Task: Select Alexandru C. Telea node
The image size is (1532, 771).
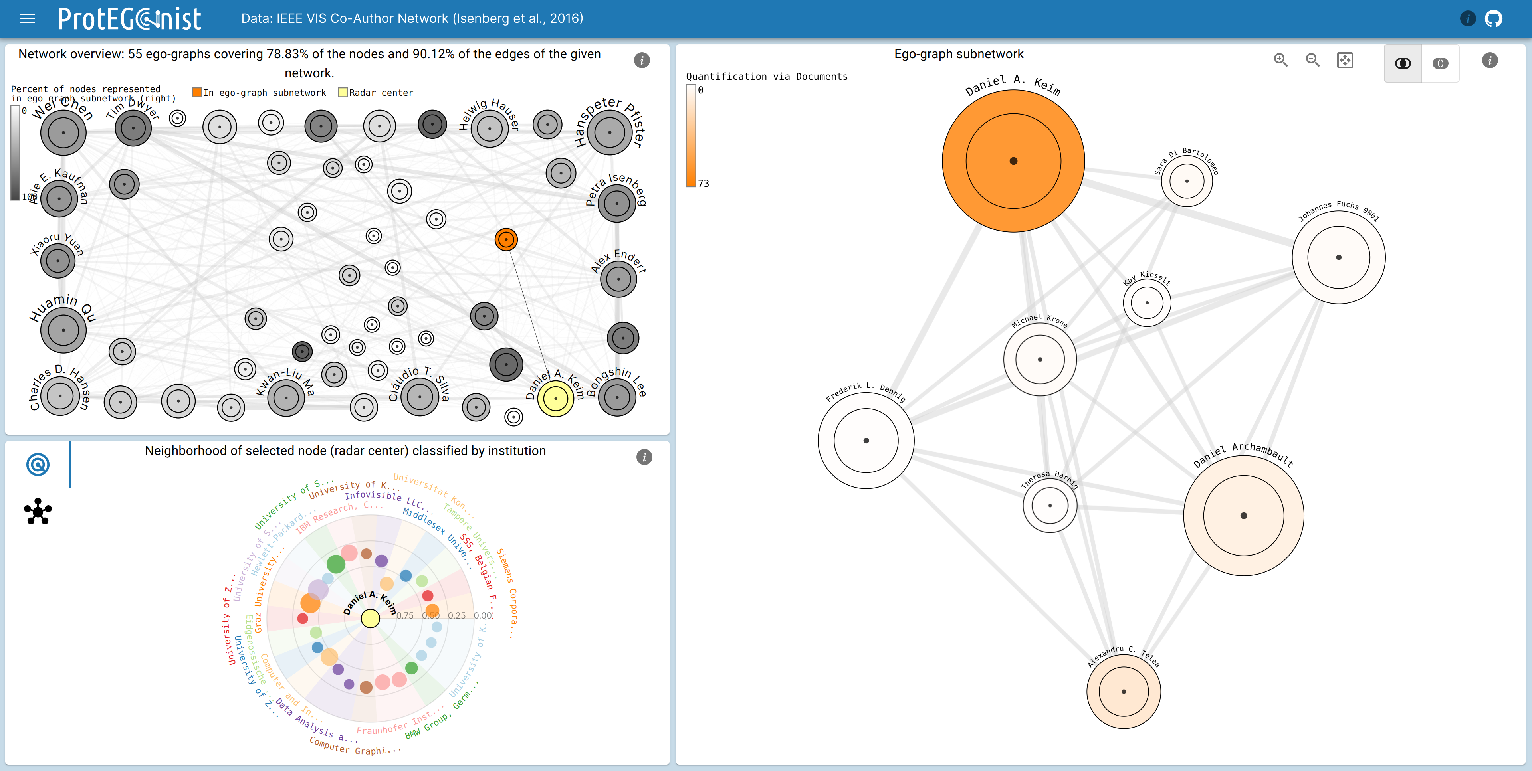Action: [x=1123, y=691]
